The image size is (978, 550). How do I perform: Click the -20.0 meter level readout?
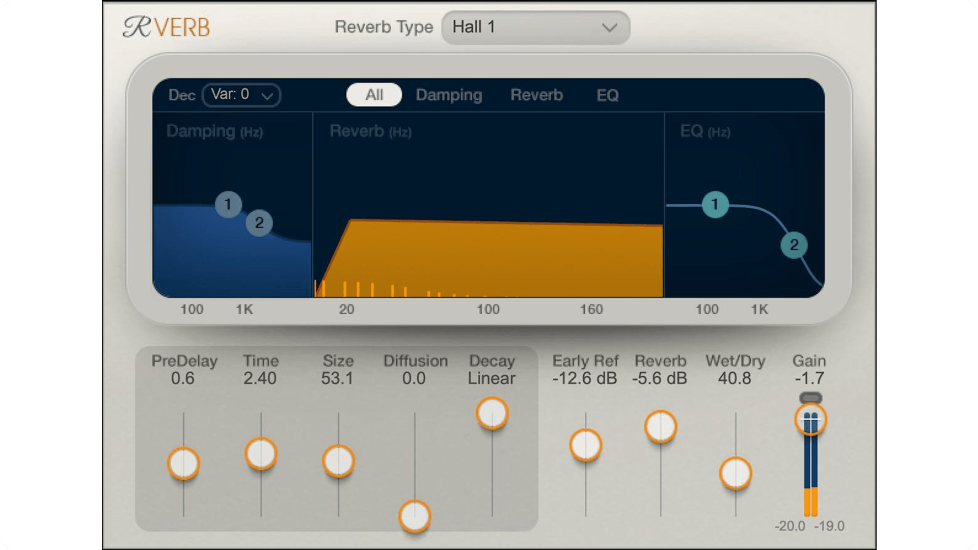pos(790,526)
